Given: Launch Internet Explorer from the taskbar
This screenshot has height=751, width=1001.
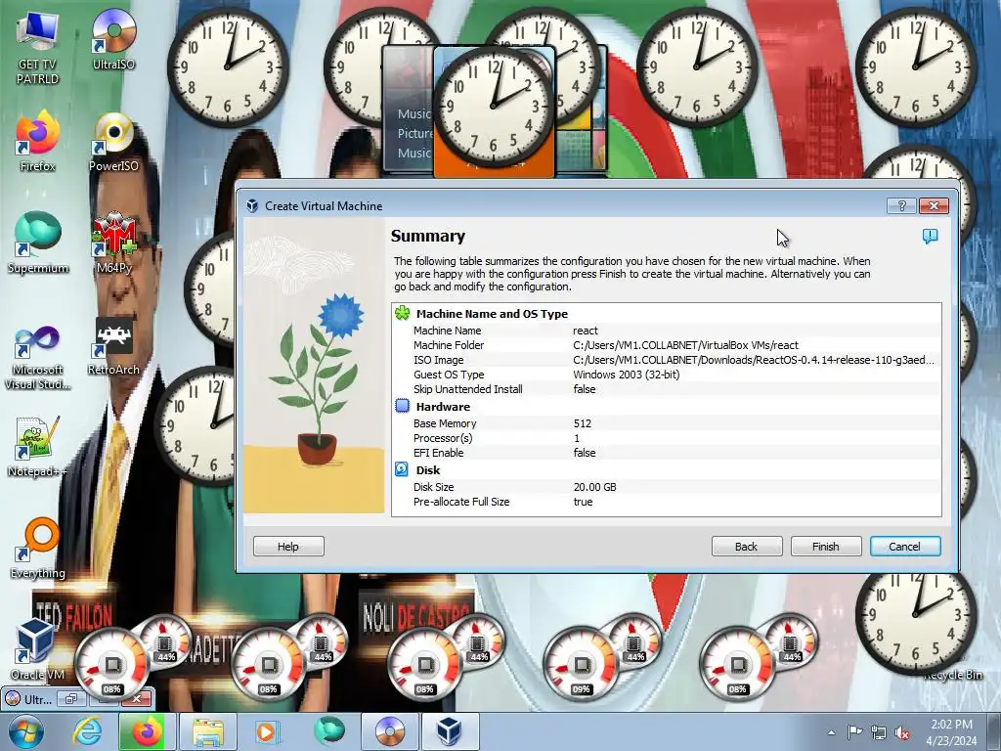Looking at the screenshot, I should [87, 731].
